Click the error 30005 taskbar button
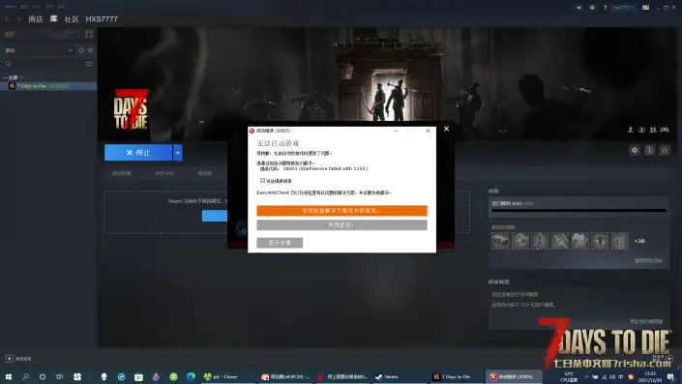This screenshot has width=682, height=384. coord(514,376)
